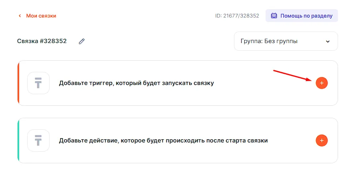Screen dimensions: 360x190
Task: Click the chevron arrow of the group selector
Action: (x=328, y=42)
